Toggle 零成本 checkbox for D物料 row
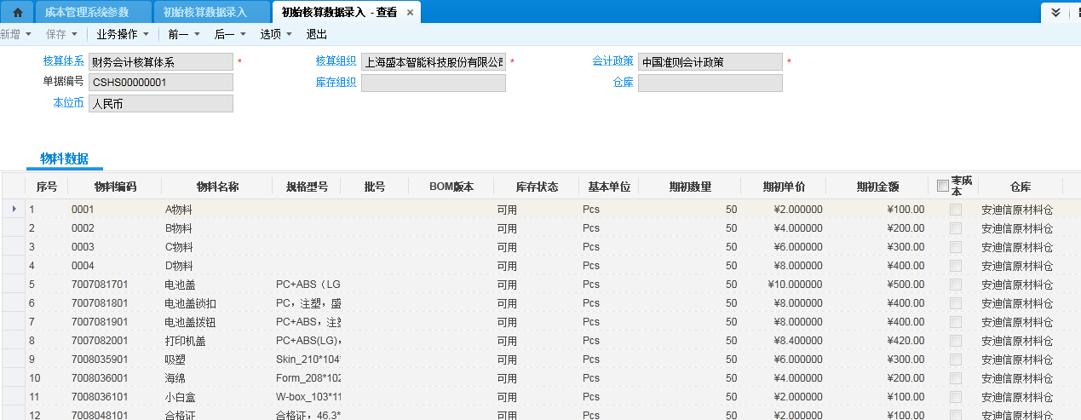 [956, 266]
